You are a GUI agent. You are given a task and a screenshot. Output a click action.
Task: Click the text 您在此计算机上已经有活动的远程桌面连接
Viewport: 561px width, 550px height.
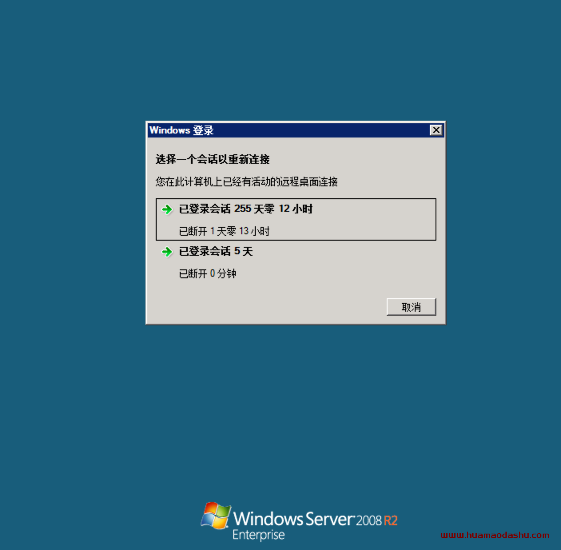point(247,182)
